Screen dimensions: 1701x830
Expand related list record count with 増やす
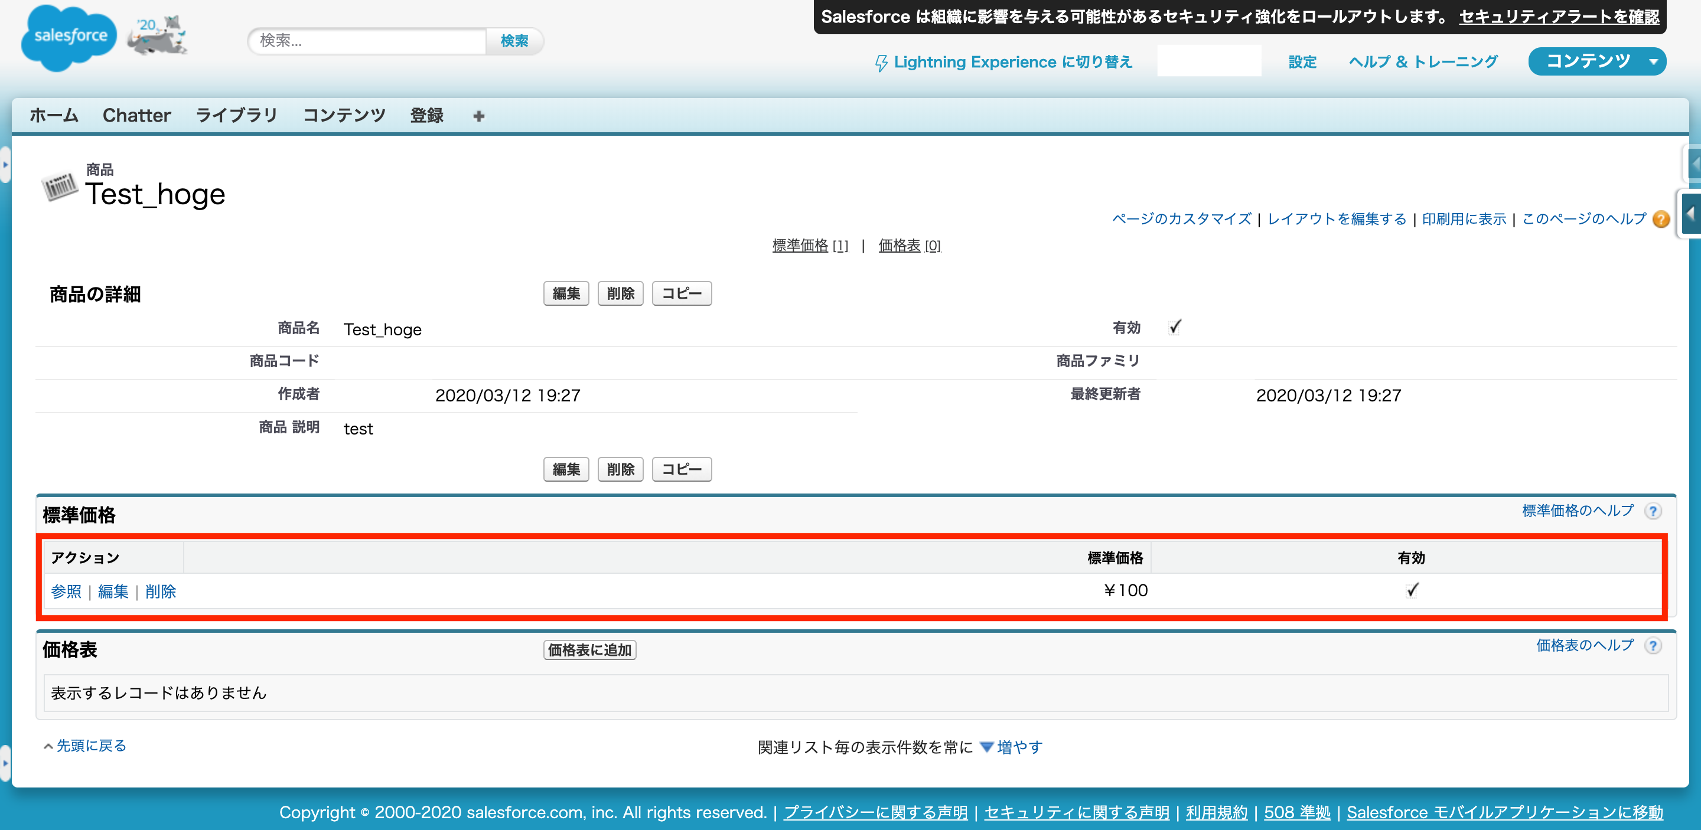coord(1019,747)
